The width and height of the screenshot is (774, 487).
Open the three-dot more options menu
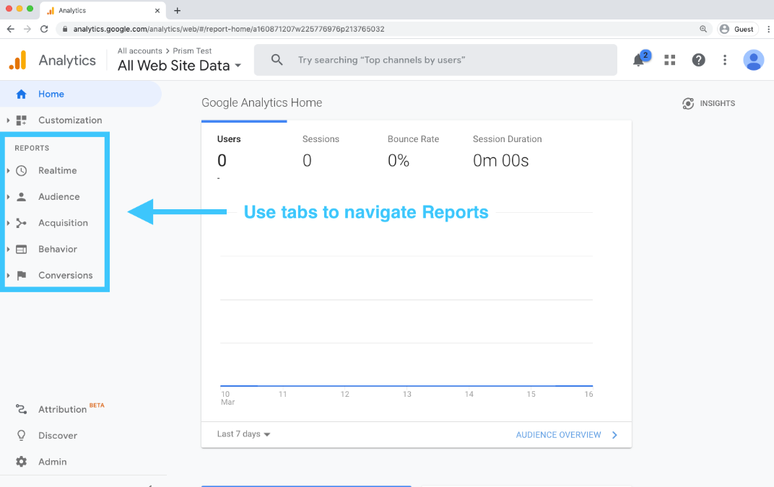coord(725,60)
